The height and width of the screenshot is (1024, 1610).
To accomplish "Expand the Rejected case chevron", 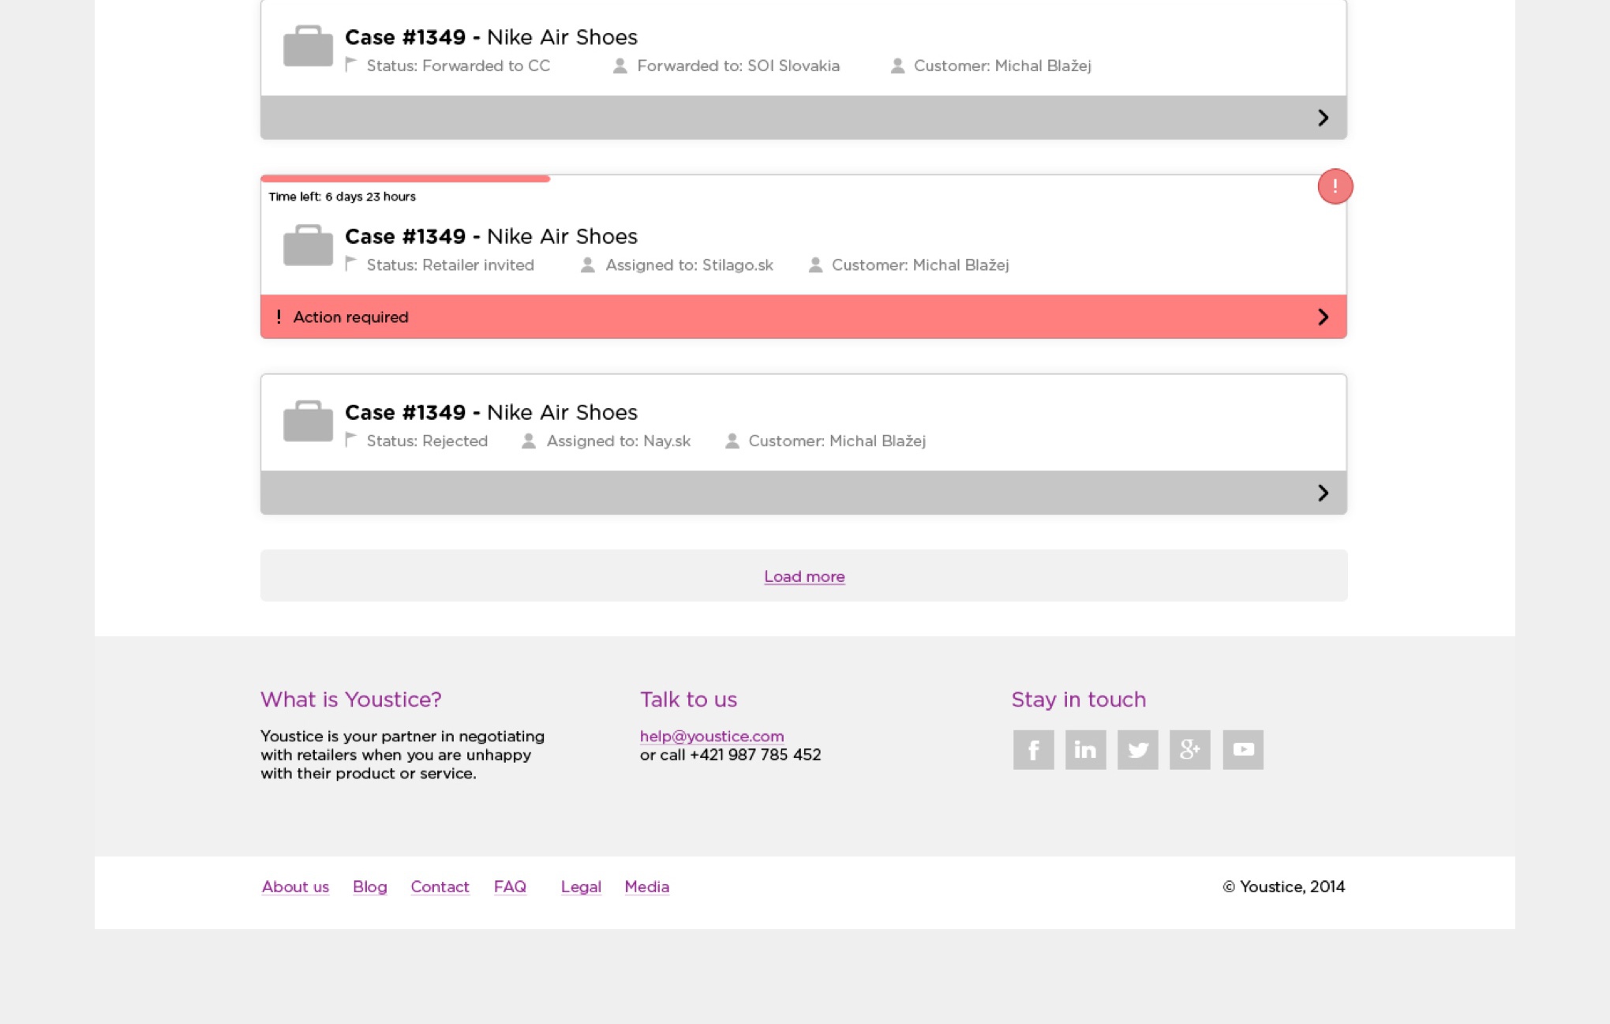I will tap(1324, 493).
